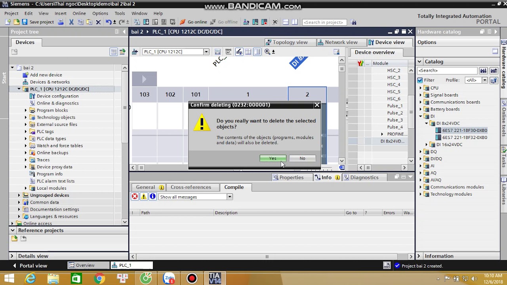Click the search in project binoculars icon
507x285 pixels.
pyautogui.click(x=354, y=22)
